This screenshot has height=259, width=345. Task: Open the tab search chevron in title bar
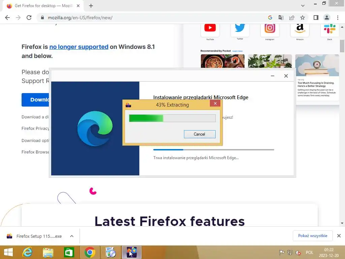(x=303, y=6)
